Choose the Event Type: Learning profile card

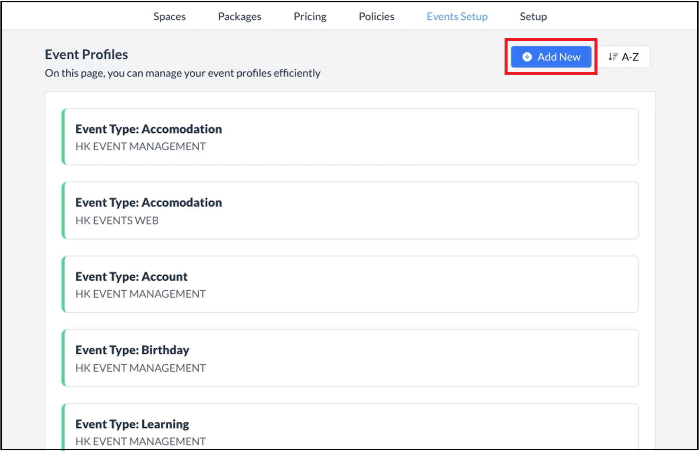click(350, 430)
